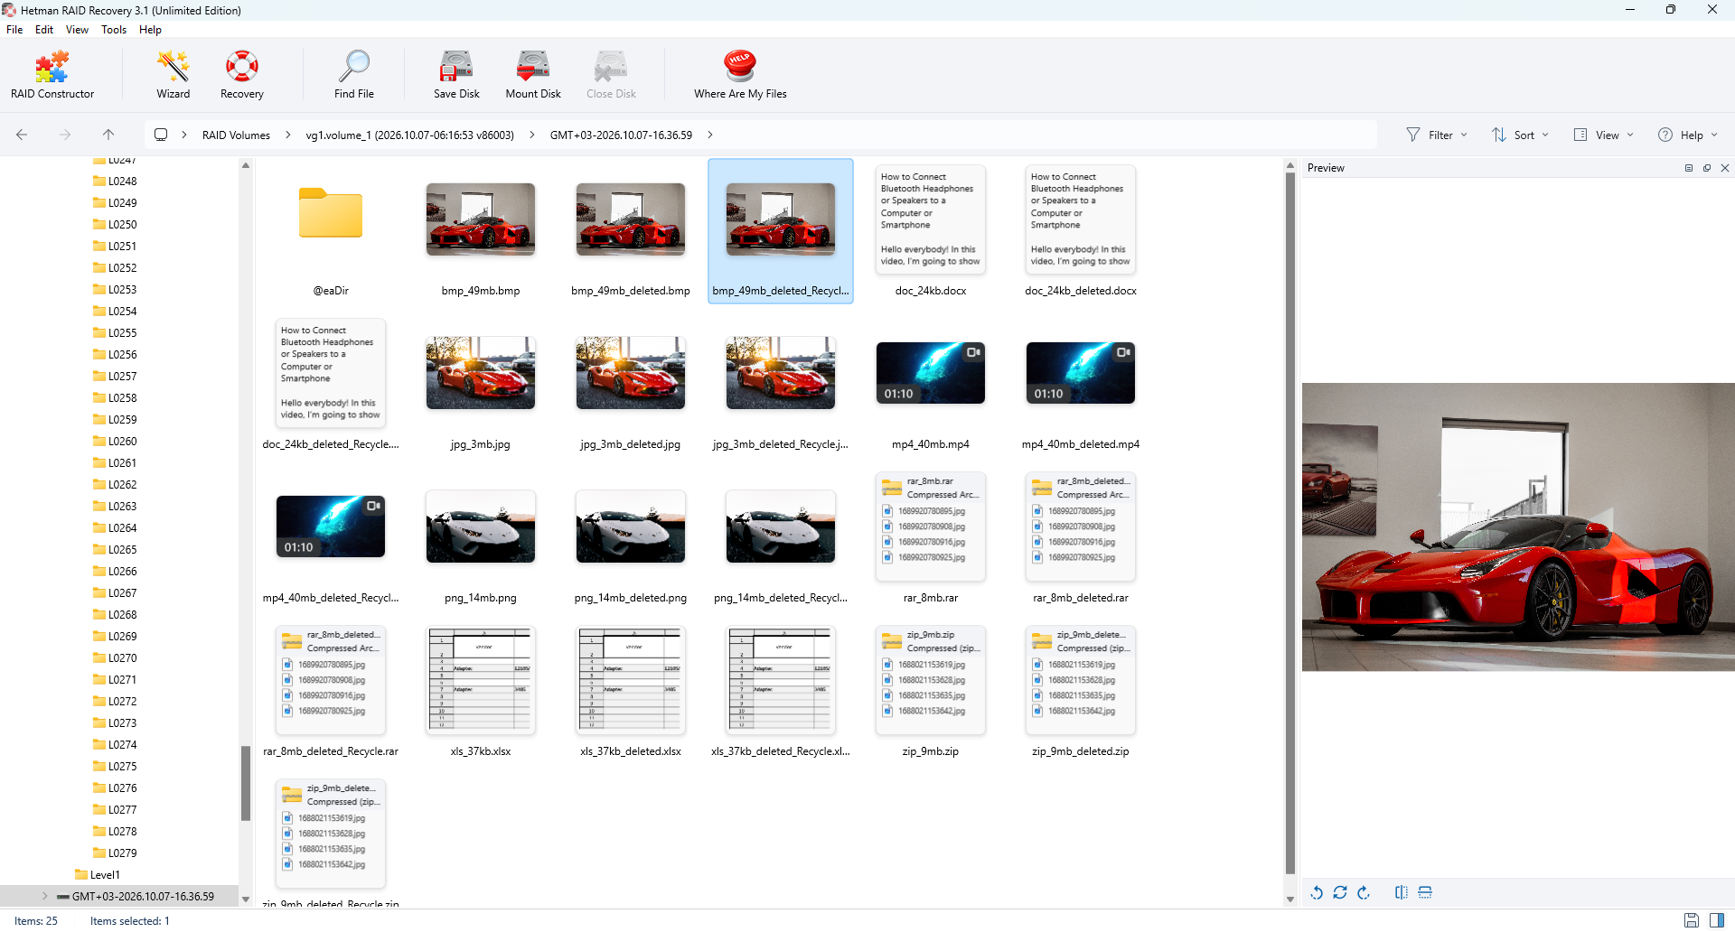Viewport: 1735px width, 932px height.
Task: Rotate the preview image counterclockwise
Action: point(1317,892)
